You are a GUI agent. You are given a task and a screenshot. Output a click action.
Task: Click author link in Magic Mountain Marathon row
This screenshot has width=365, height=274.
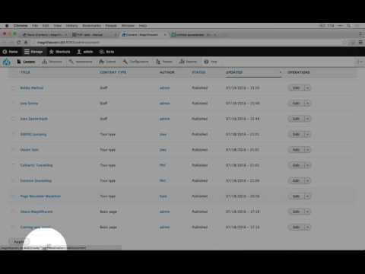coord(163,196)
